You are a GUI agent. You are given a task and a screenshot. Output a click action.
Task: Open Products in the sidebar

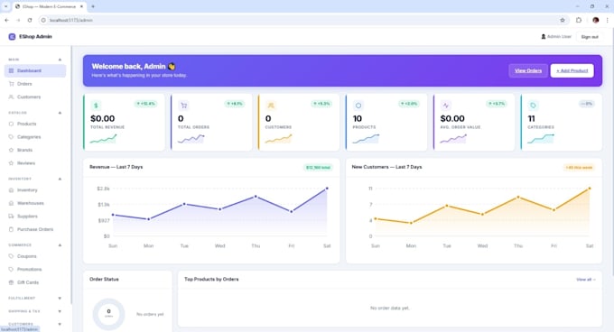(x=35, y=124)
